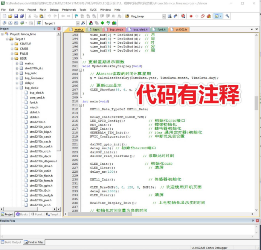Switch to Functions panel tab
The width and height of the screenshot is (261, 250).
tap(38, 214)
